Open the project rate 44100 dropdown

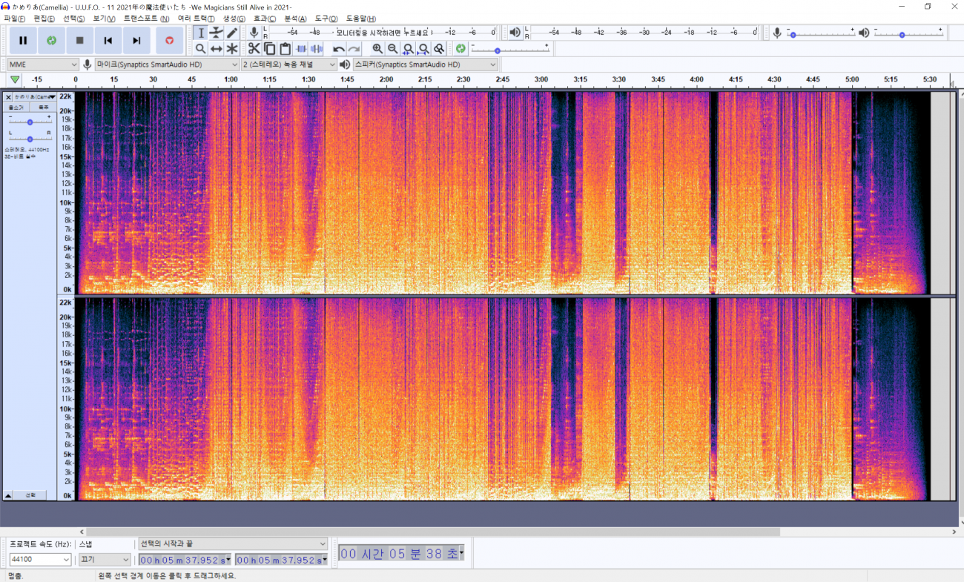click(x=40, y=560)
